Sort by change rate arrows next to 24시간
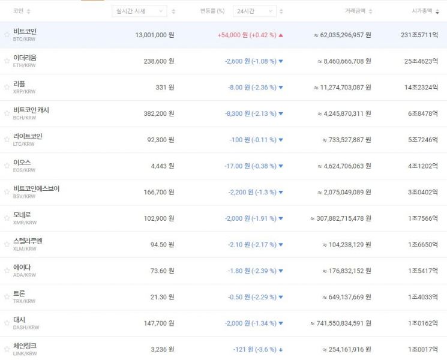This screenshot has height=360, width=447. (x=281, y=11)
